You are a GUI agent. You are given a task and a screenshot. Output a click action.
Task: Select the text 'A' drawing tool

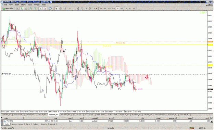pyautogui.click(x=86, y=9)
